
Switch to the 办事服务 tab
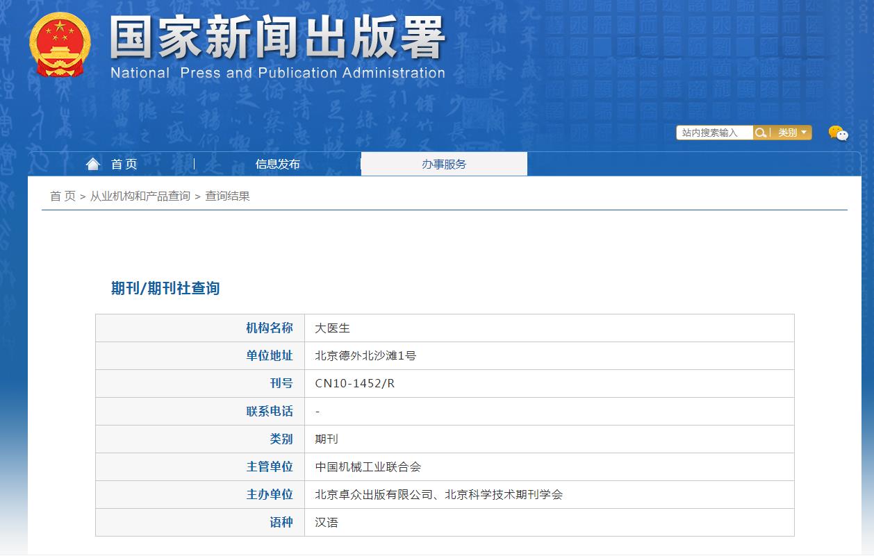tap(445, 163)
